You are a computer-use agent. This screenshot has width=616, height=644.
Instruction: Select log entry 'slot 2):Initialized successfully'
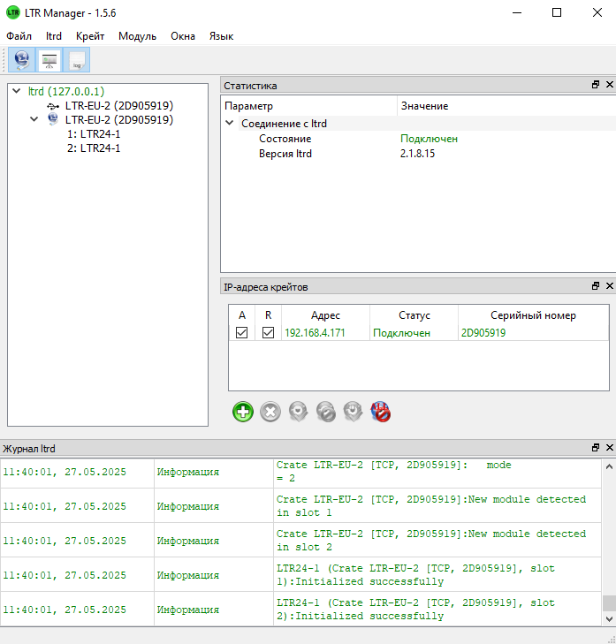300,610
